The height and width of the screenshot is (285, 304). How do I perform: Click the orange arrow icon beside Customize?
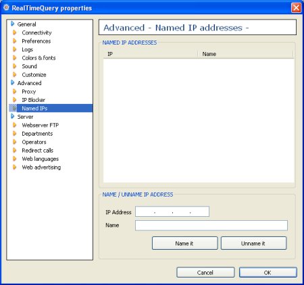[15, 74]
